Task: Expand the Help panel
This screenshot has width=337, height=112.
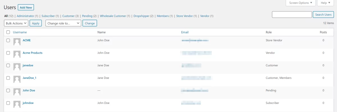Action: click(326, 3)
